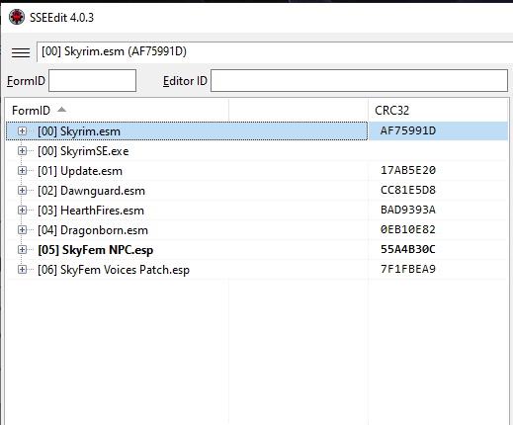Viewport: 513px width, 425px height.
Task: Sort by the FormID column header
Action: [x=117, y=111]
